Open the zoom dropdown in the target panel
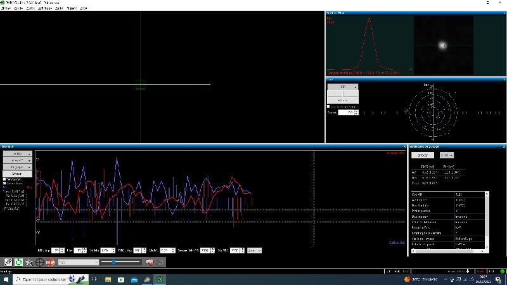The image size is (507, 285). click(x=343, y=87)
